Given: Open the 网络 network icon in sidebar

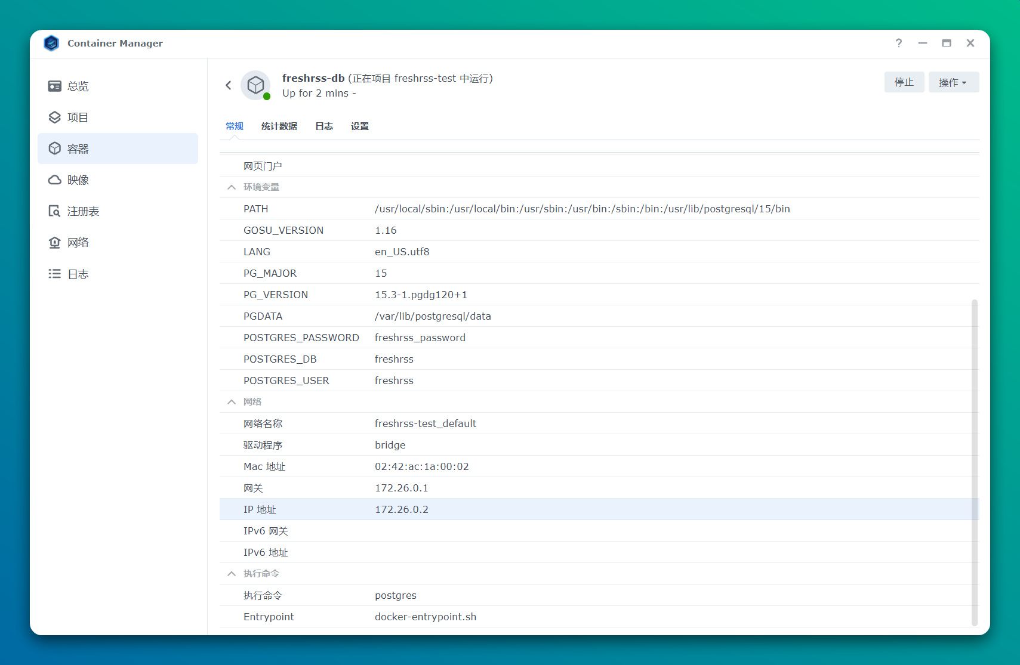Looking at the screenshot, I should pos(55,242).
